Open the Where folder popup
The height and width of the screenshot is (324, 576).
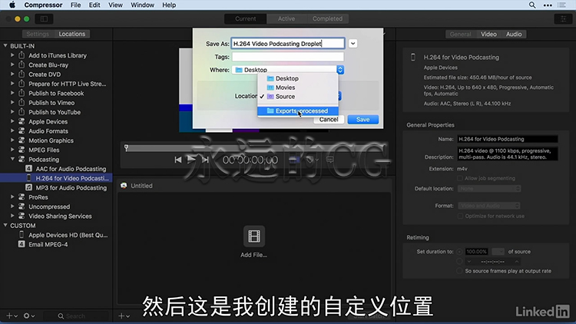point(288,70)
